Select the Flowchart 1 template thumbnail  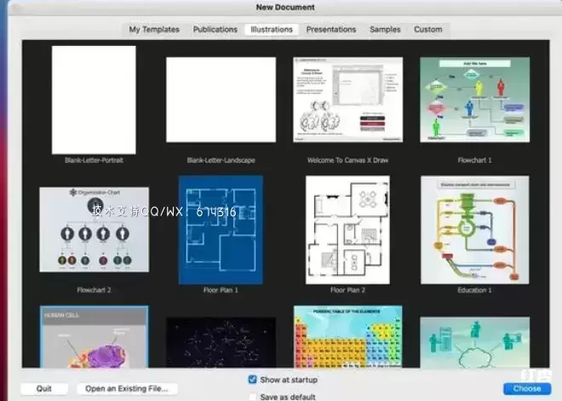[x=474, y=100]
